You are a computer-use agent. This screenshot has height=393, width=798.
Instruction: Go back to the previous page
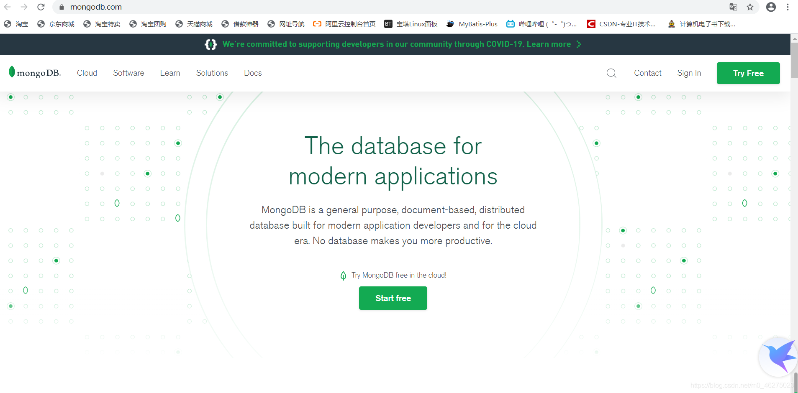(x=8, y=7)
